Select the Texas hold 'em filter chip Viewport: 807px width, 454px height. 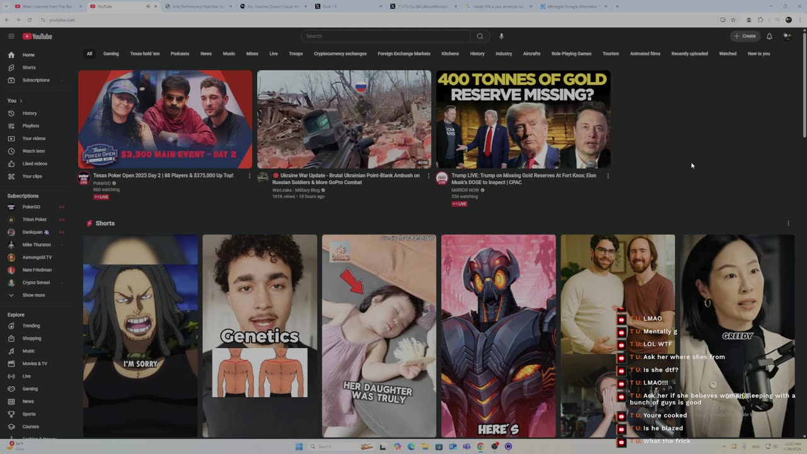pyautogui.click(x=145, y=54)
